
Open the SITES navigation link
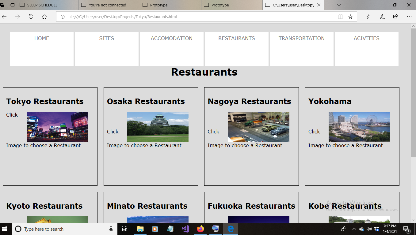pos(107,38)
